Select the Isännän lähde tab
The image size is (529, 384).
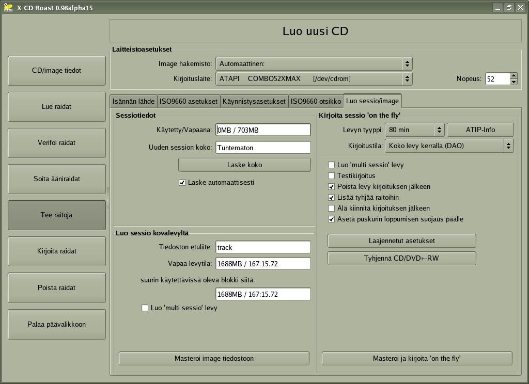[x=133, y=101]
